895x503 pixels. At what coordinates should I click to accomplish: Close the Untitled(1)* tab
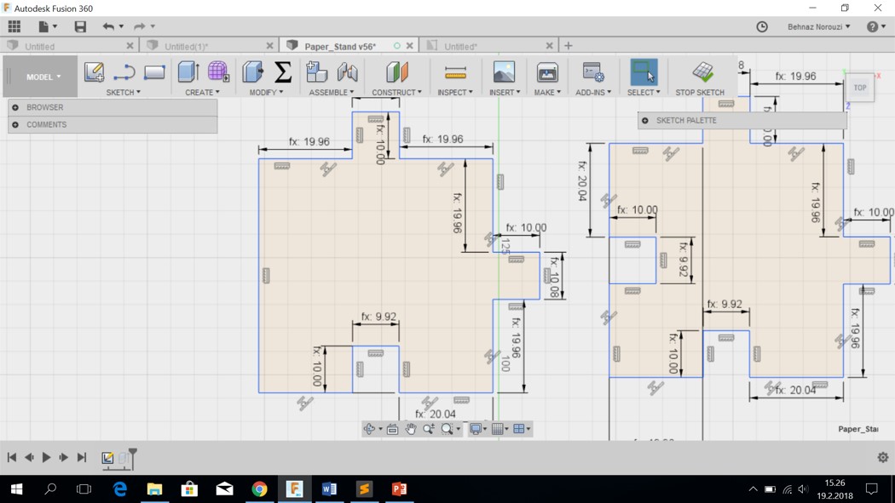pos(270,46)
